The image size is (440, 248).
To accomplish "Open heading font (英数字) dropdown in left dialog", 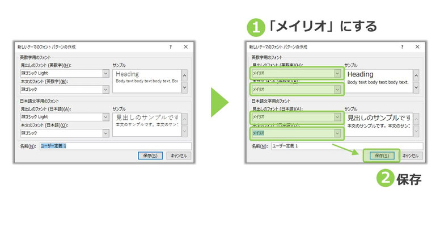I will [x=105, y=73].
